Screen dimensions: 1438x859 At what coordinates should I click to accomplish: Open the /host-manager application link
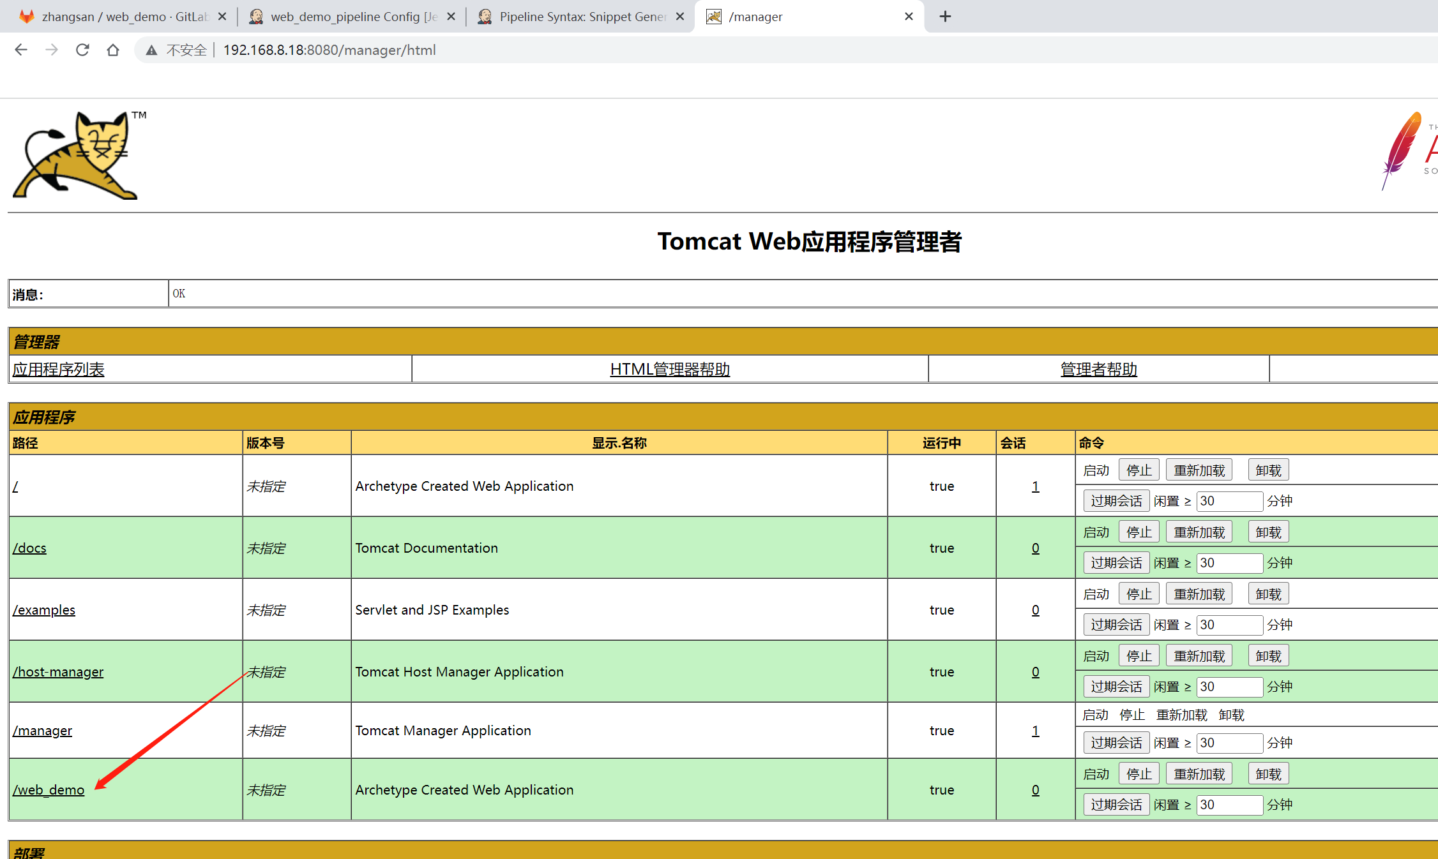click(57, 672)
